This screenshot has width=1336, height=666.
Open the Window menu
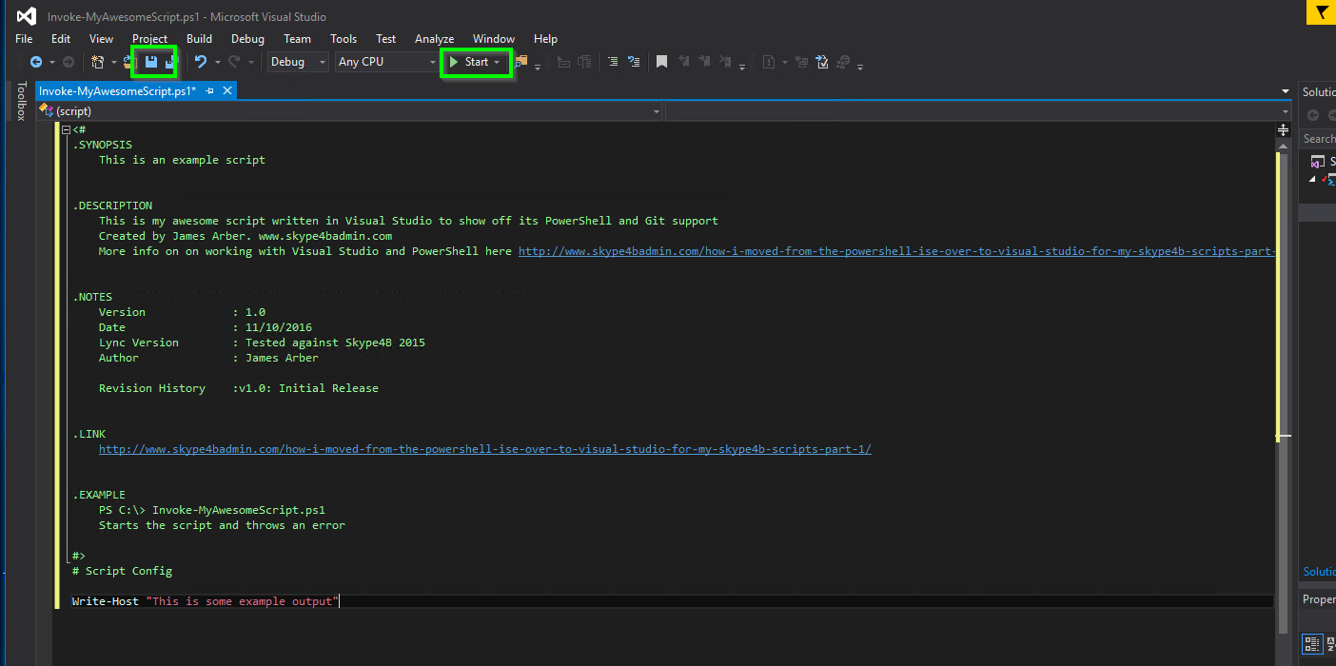point(494,39)
